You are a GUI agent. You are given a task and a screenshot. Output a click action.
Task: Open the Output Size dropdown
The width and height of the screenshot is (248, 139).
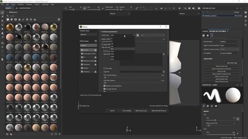click(x=122, y=35)
